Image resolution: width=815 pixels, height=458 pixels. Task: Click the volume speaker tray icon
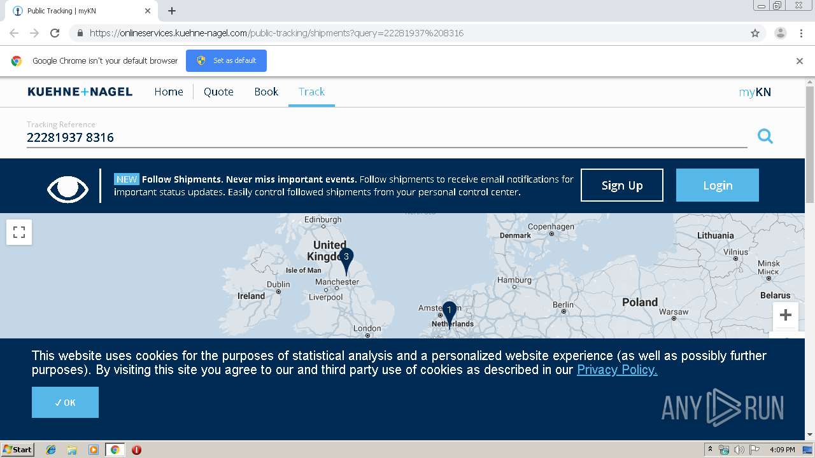point(739,450)
